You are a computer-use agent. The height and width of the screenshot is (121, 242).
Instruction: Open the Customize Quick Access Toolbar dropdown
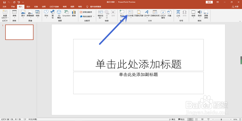[23, 2]
